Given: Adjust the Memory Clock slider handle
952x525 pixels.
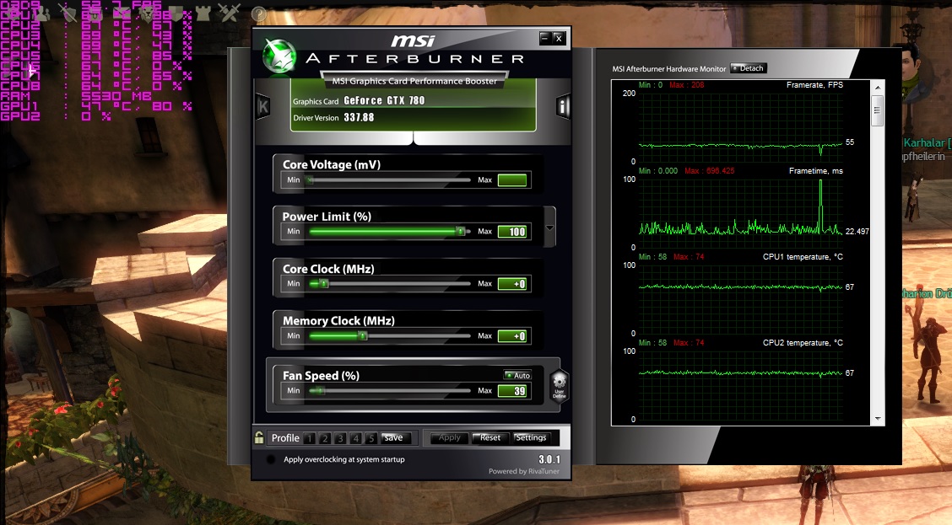Looking at the screenshot, I should click(362, 336).
